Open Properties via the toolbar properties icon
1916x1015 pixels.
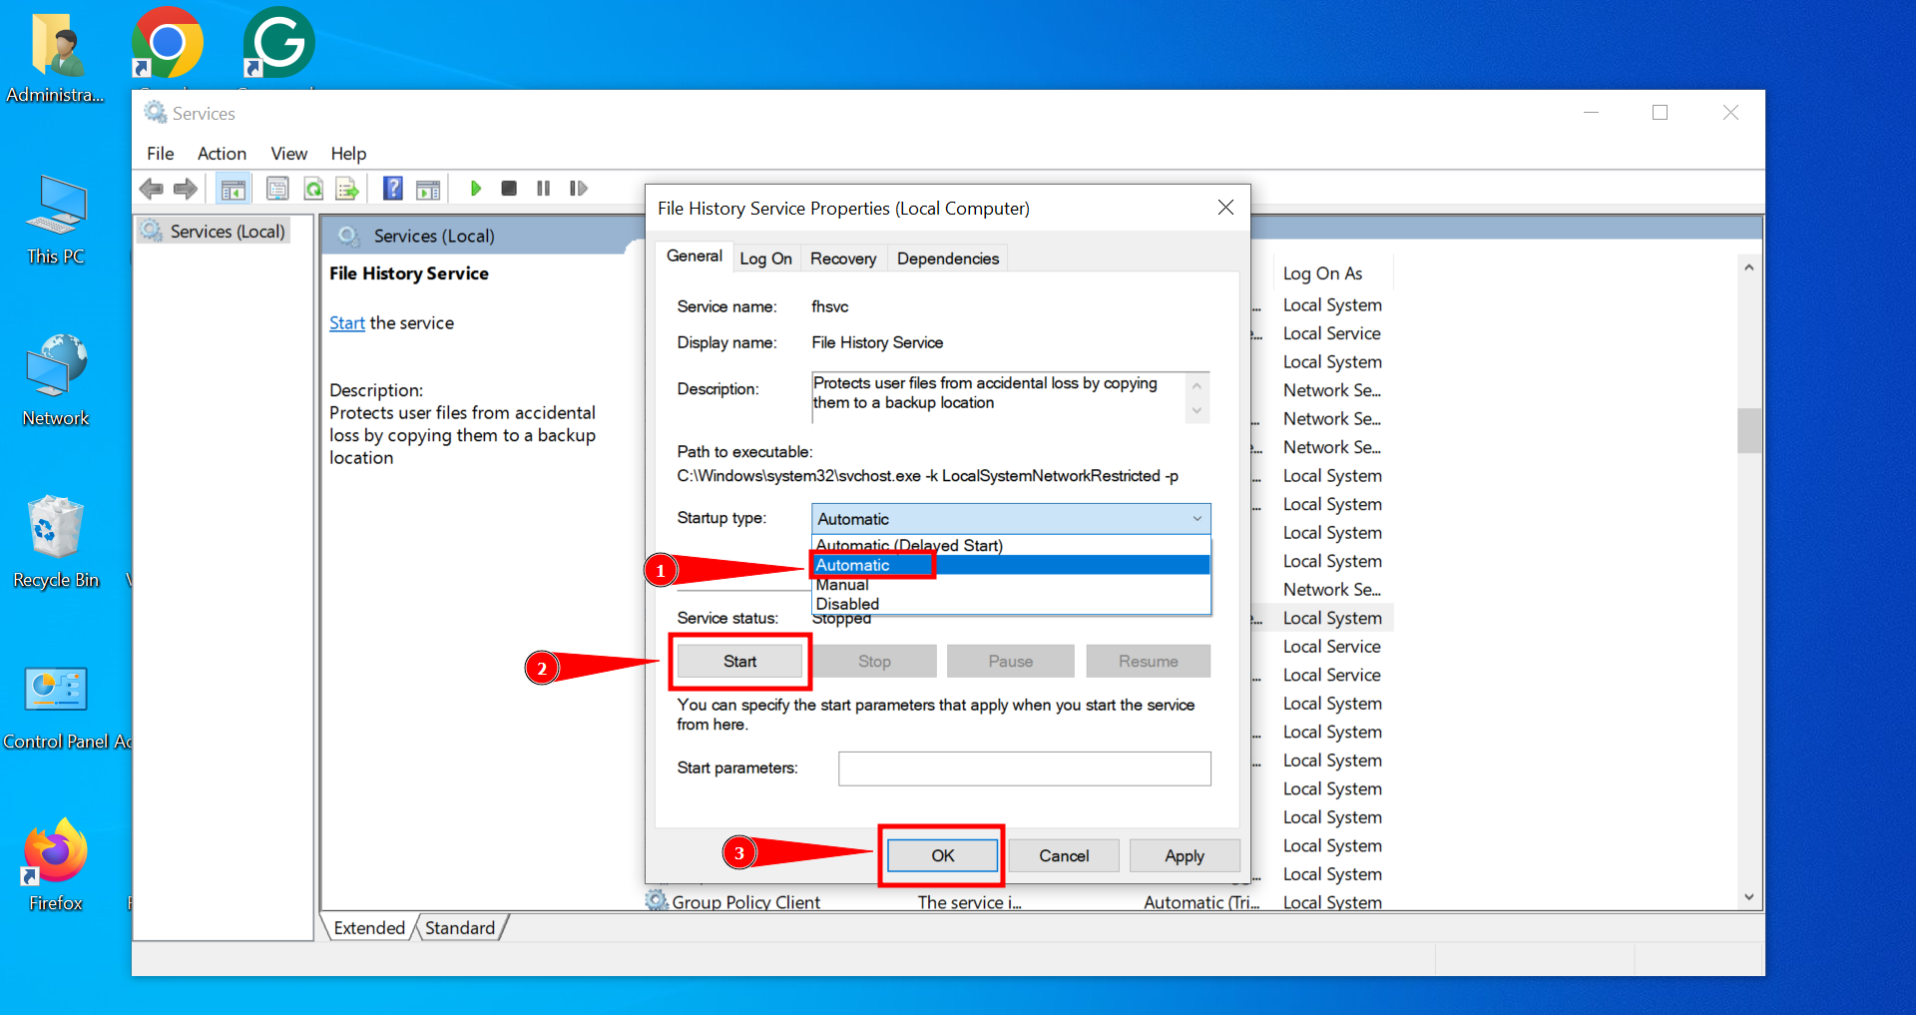[277, 189]
